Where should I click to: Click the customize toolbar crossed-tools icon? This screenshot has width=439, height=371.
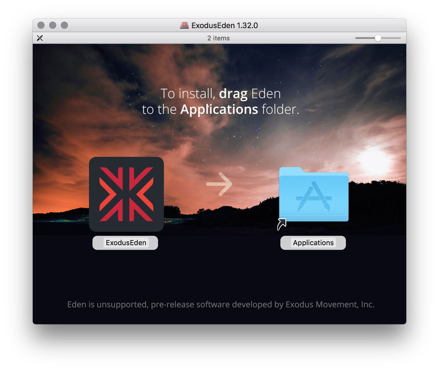click(40, 38)
